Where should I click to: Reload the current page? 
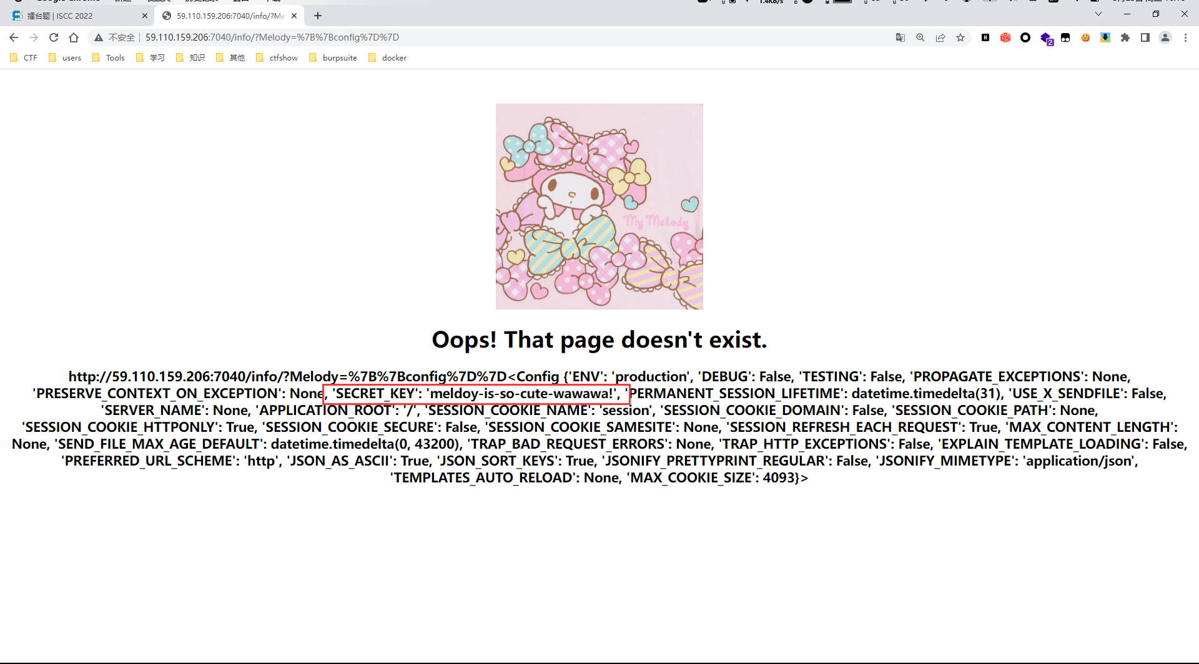pyautogui.click(x=54, y=37)
